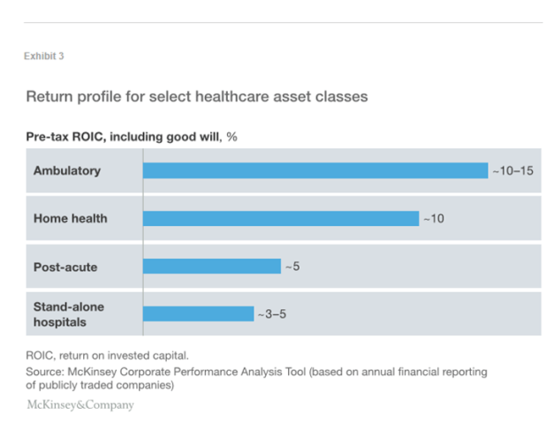Click the blue Home health bar

[x=280, y=218]
